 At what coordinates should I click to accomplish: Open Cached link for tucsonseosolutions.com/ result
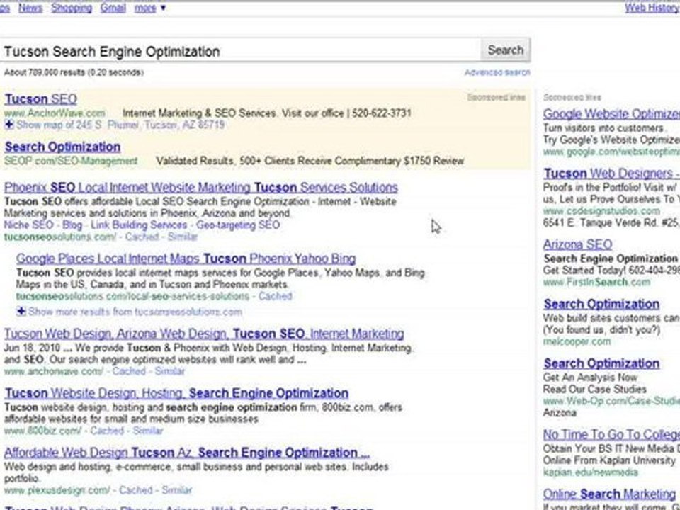point(142,237)
